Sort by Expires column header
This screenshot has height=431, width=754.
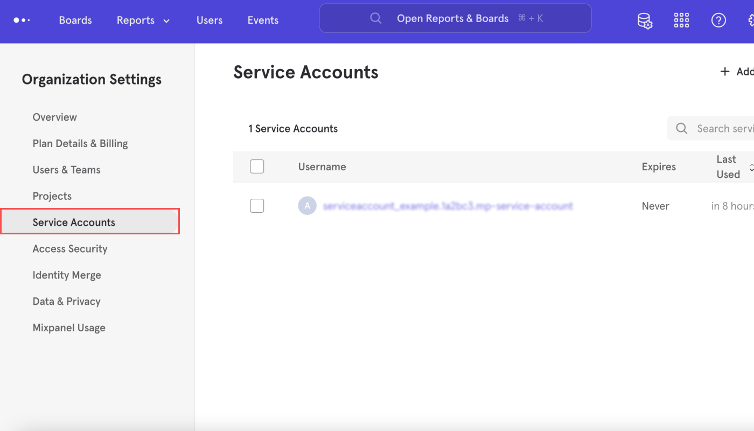(659, 166)
